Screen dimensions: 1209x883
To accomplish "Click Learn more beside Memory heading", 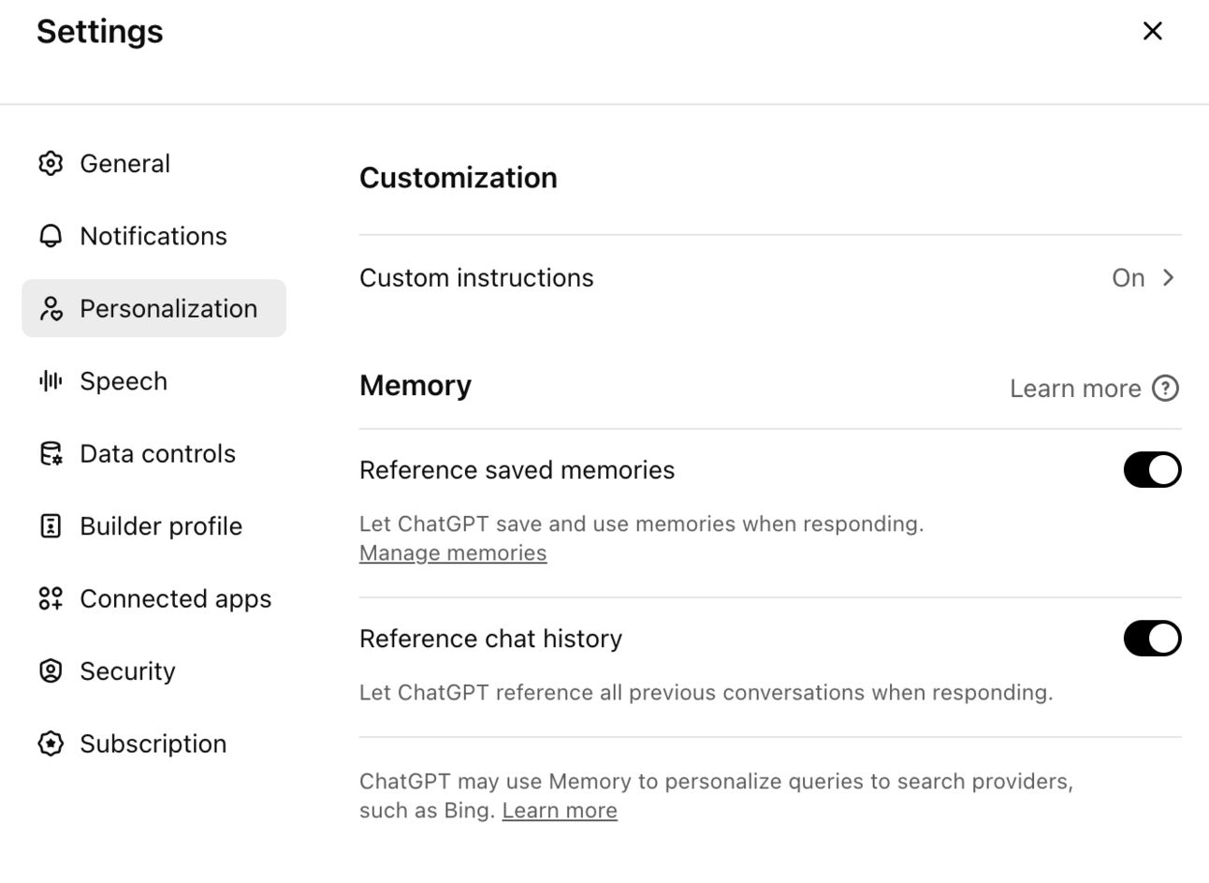I will (1075, 389).
